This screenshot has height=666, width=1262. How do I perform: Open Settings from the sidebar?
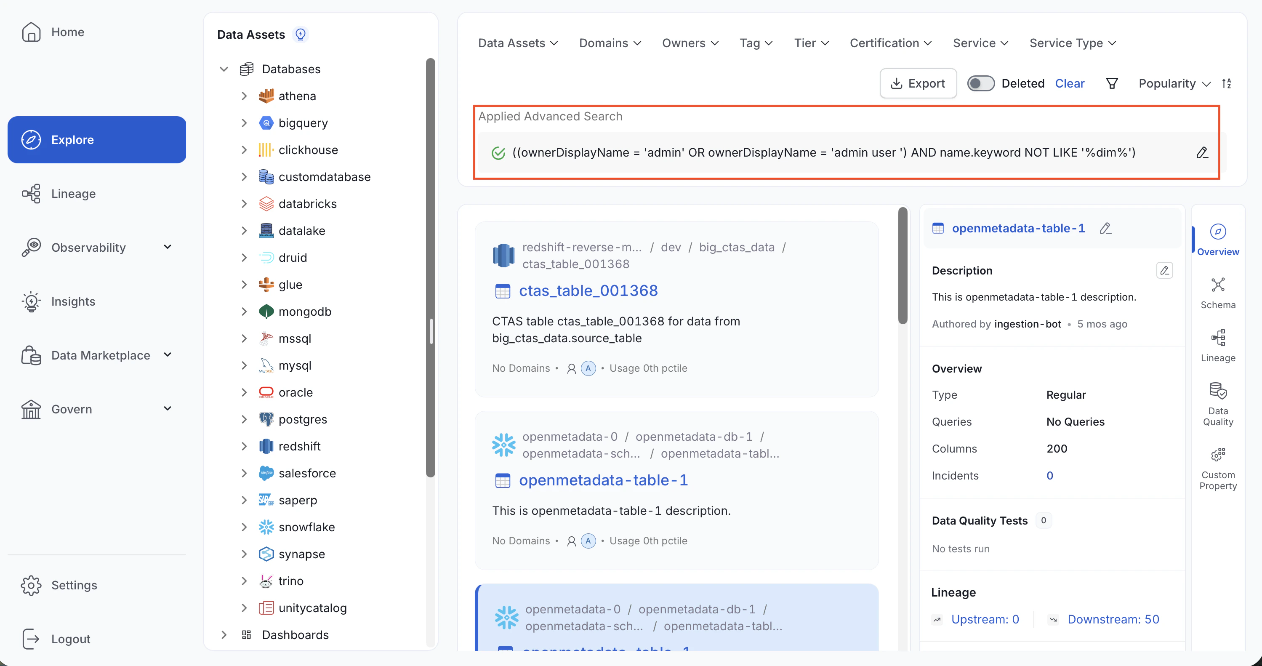click(59, 585)
